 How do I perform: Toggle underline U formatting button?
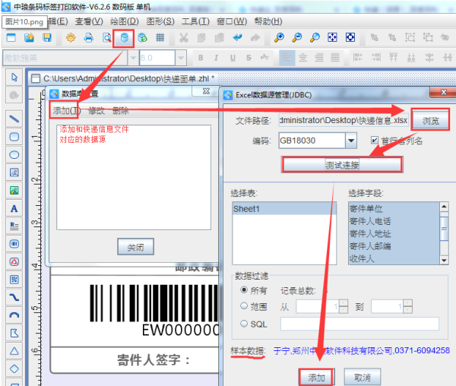[x=233, y=58]
